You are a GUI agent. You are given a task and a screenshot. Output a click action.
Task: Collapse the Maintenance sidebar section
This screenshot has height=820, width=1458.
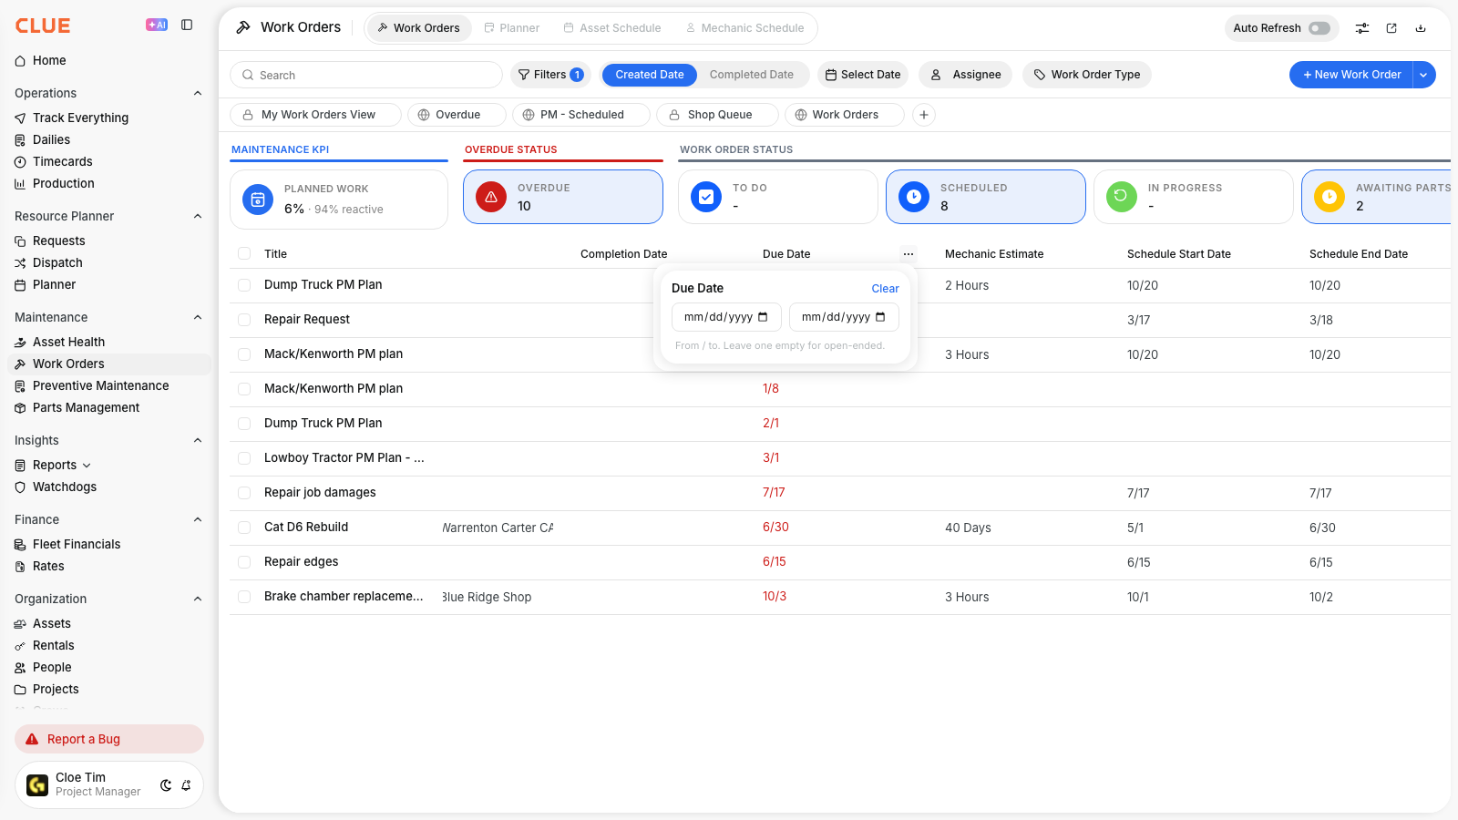pyautogui.click(x=198, y=317)
